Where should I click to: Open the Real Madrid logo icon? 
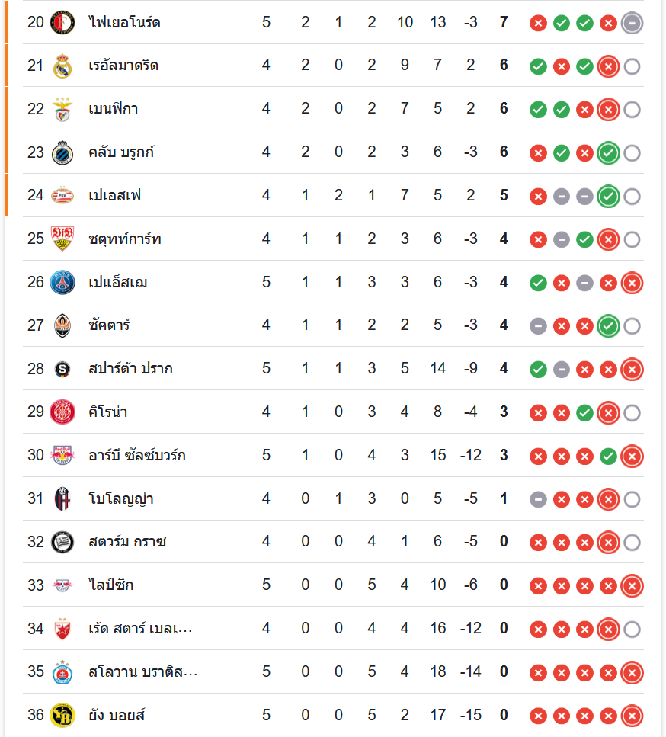coord(62,66)
